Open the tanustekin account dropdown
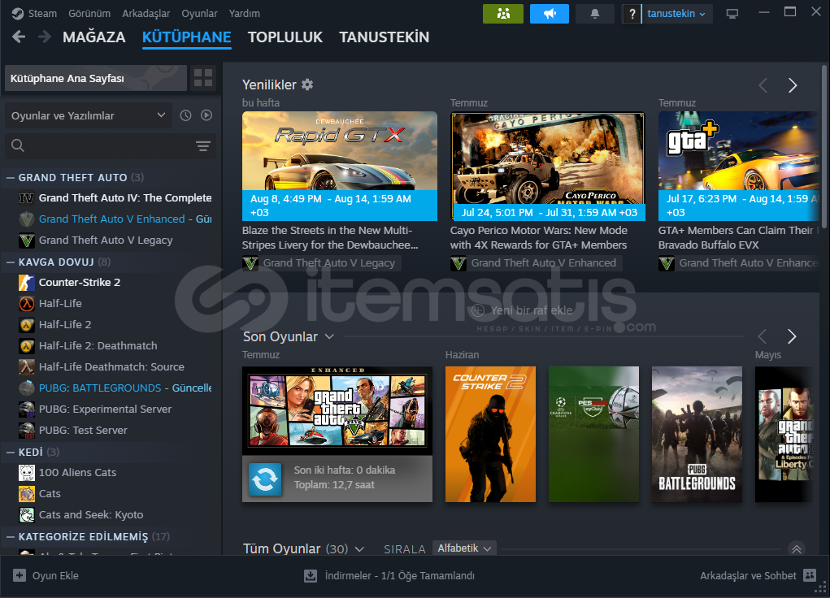 point(676,14)
